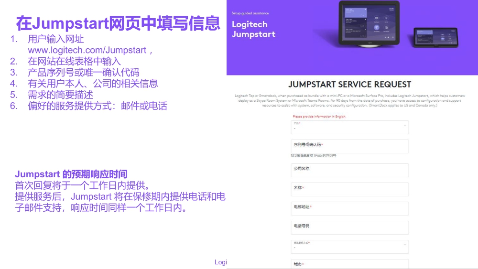Click the heading Jumpstart 的预期响应时间

coord(71,174)
